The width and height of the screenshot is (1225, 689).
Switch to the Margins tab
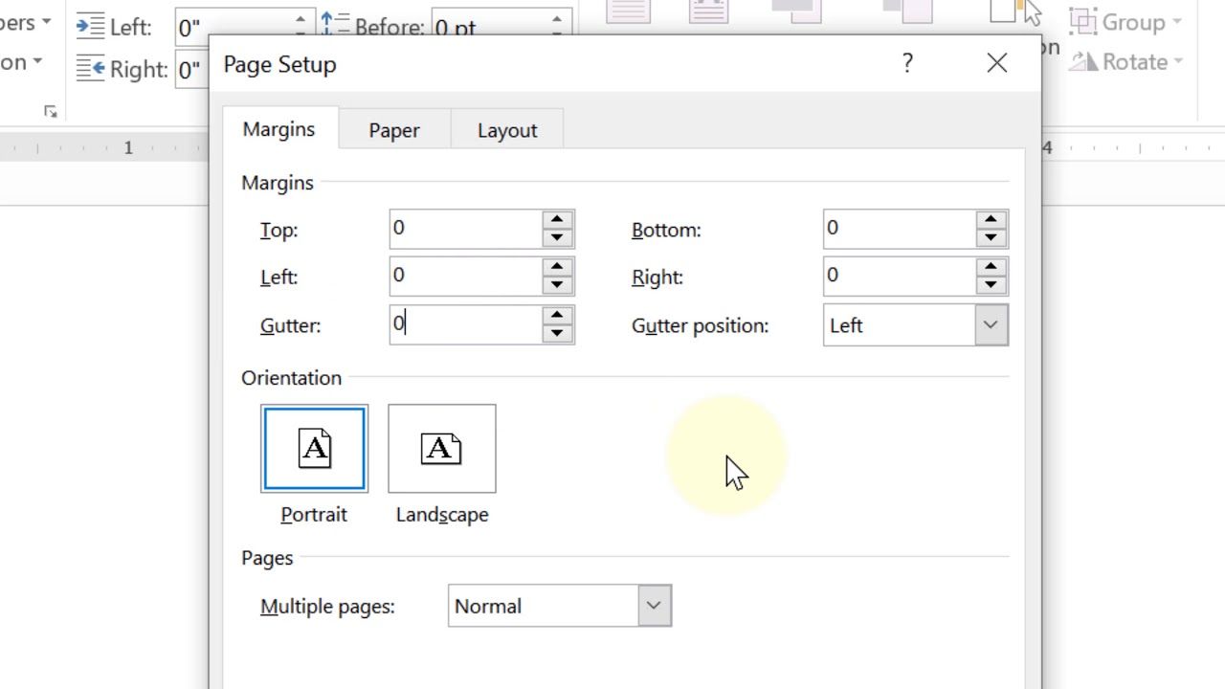(278, 129)
